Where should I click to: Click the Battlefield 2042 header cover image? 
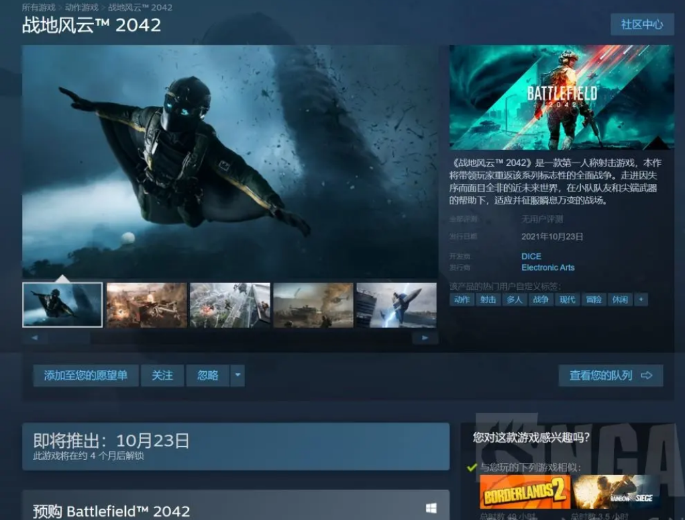tap(561, 97)
